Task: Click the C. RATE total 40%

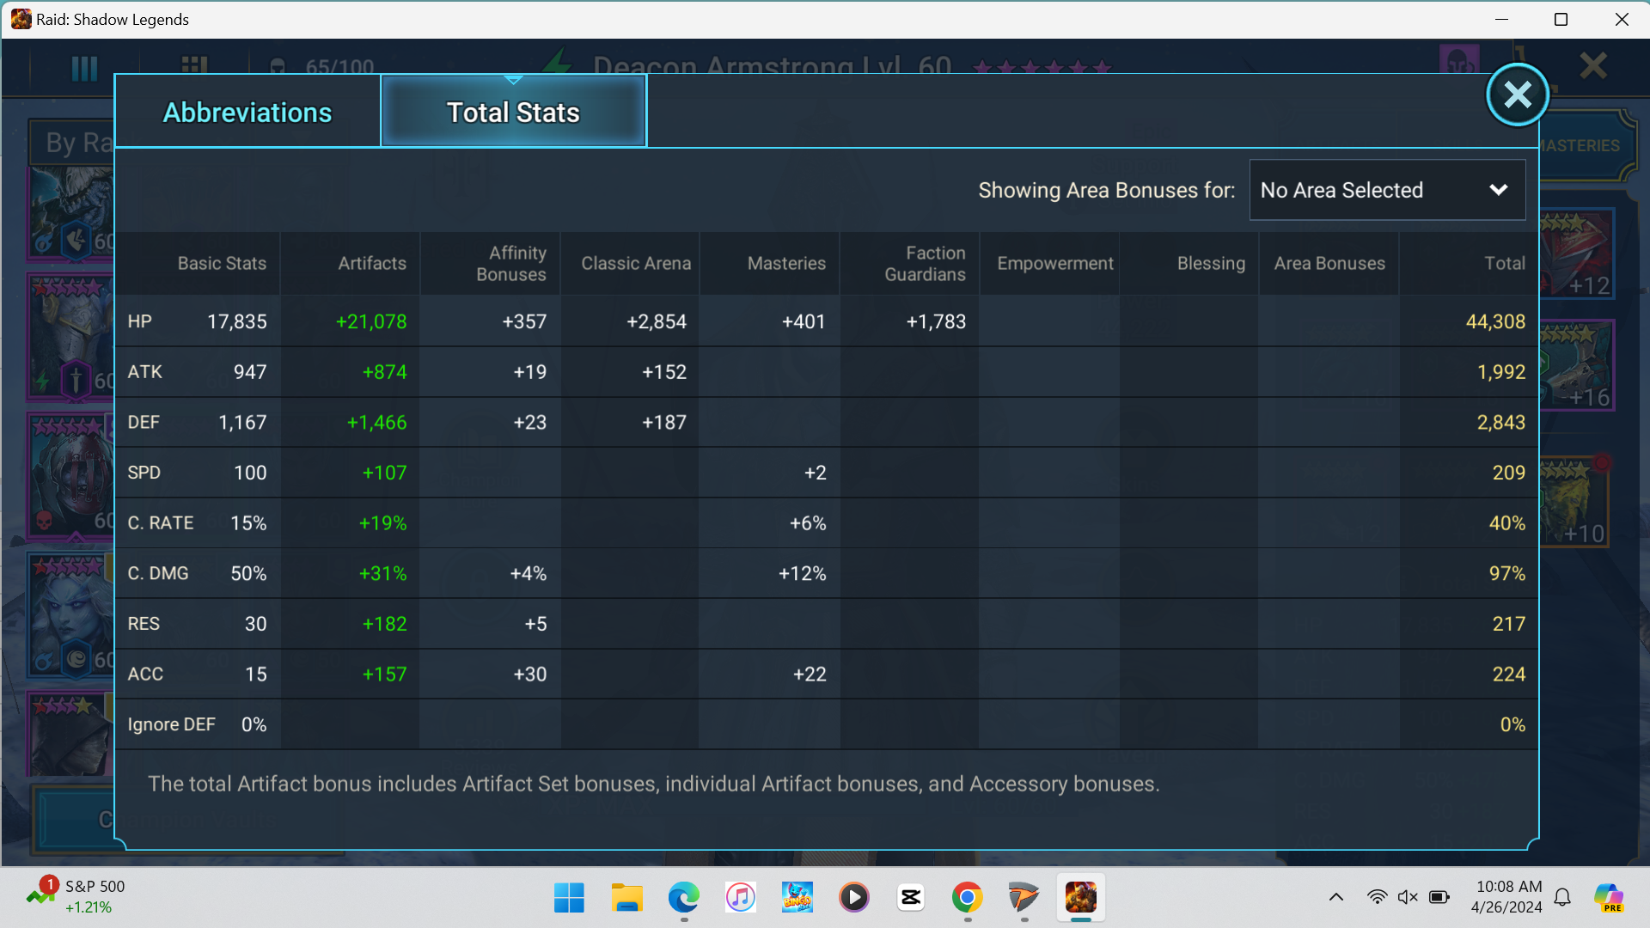Action: point(1506,523)
